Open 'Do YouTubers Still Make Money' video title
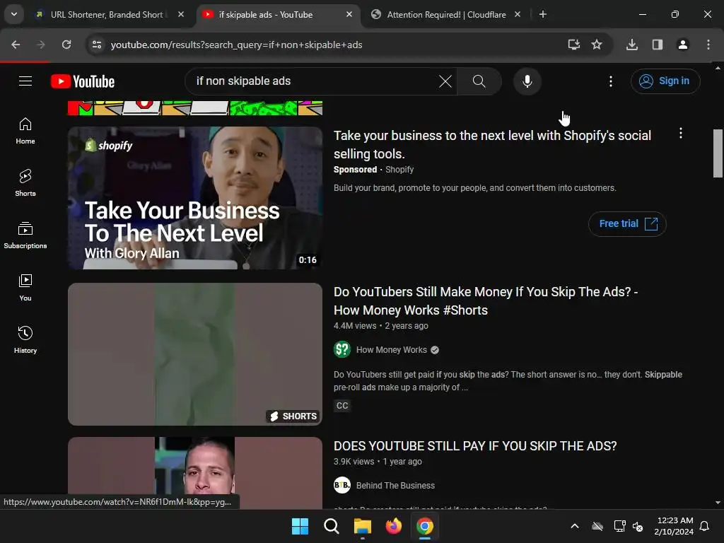 click(x=486, y=301)
